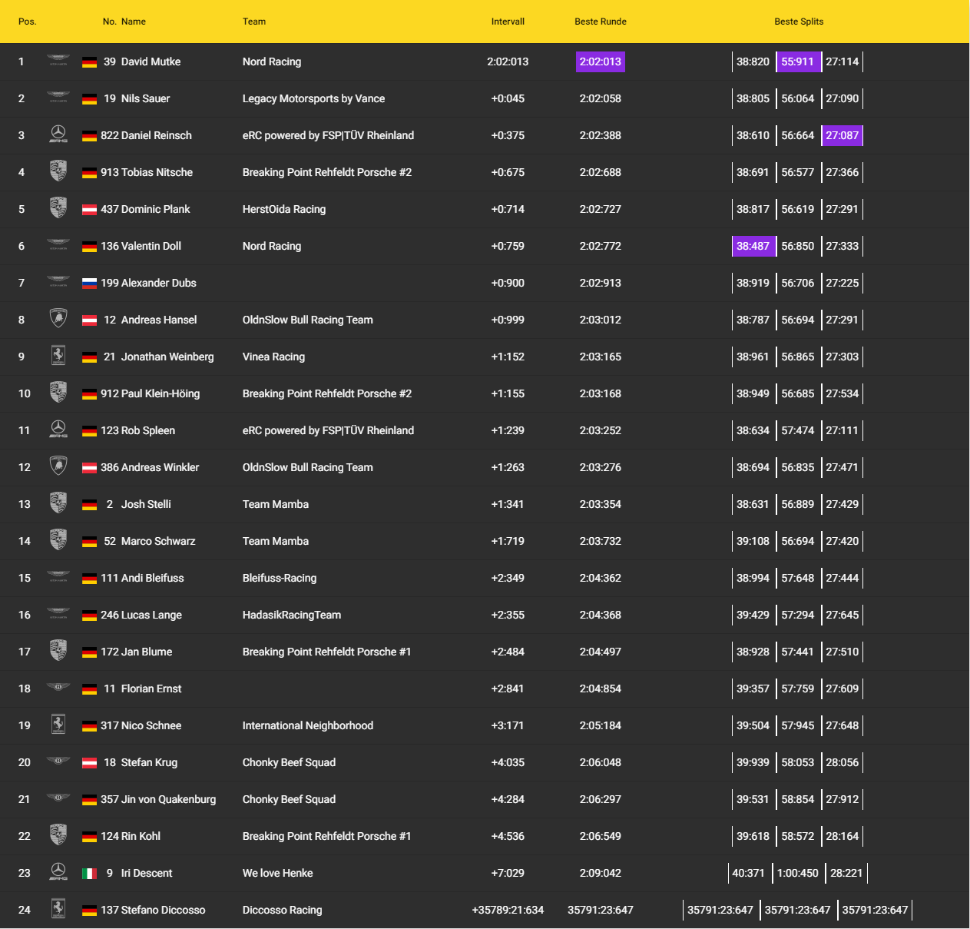
Task: Click the Bentley logo next to Florian Ernst
Action: (58, 688)
